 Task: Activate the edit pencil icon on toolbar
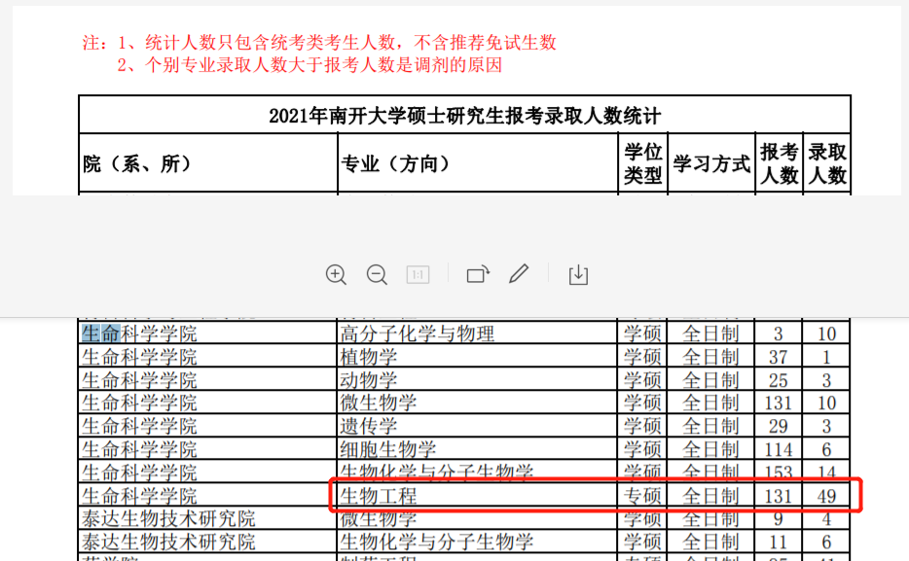click(x=519, y=275)
